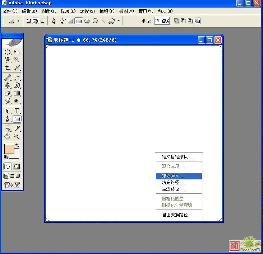Open the geometry options dropdown arrow

pyautogui.click(x=119, y=21)
